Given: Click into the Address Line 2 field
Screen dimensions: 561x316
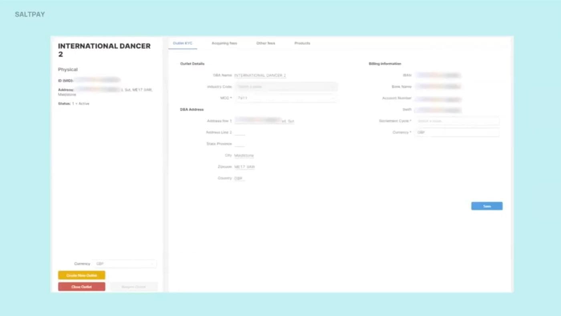Looking at the screenshot, I should [x=239, y=132].
